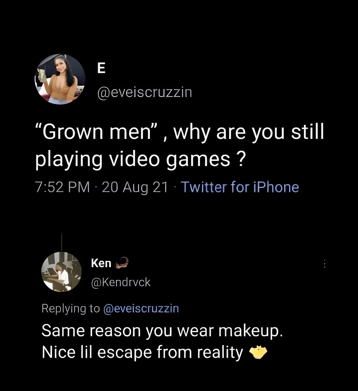Click the "Same reason you wear makeup." line
The width and height of the screenshot is (358, 391).
[x=162, y=331]
